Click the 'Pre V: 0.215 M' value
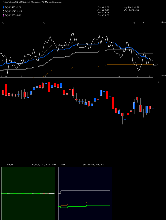The image size is (166, 220). coord(131,10)
